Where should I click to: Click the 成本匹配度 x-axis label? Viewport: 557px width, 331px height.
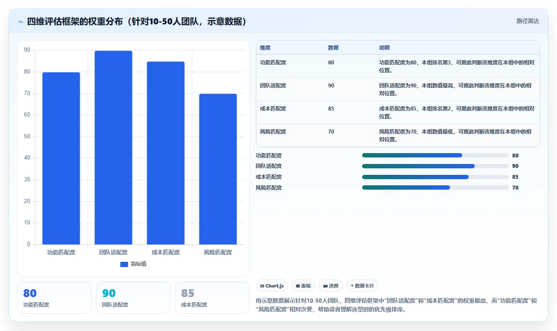[166, 253]
